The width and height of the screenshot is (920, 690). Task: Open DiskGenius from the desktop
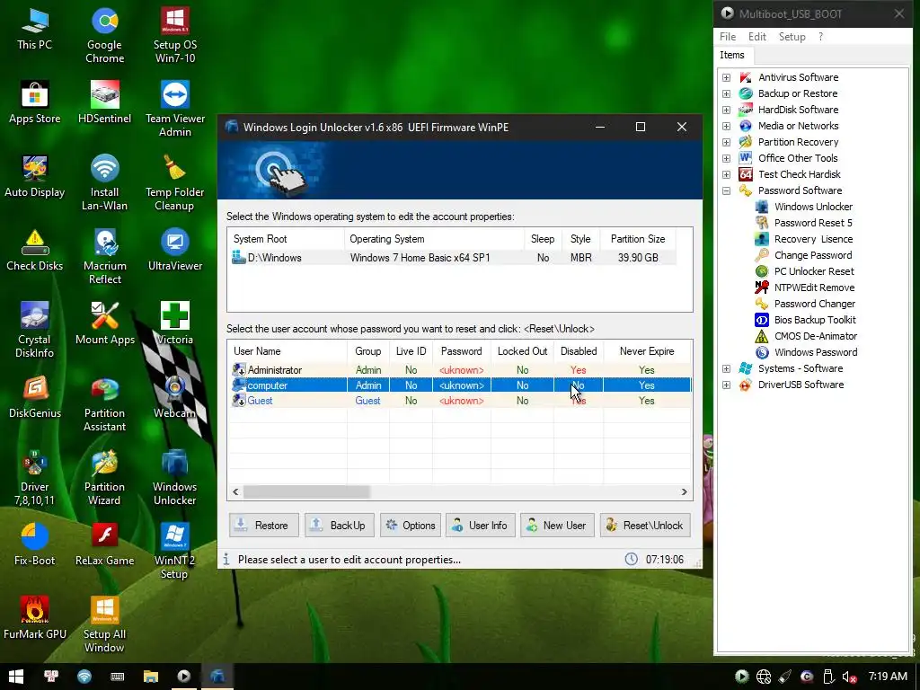click(x=35, y=397)
